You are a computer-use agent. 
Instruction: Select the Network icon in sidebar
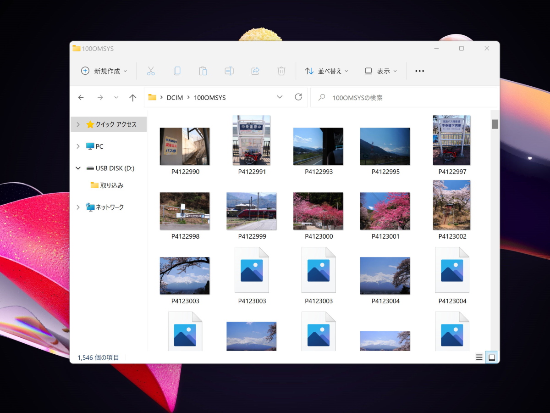coord(90,207)
